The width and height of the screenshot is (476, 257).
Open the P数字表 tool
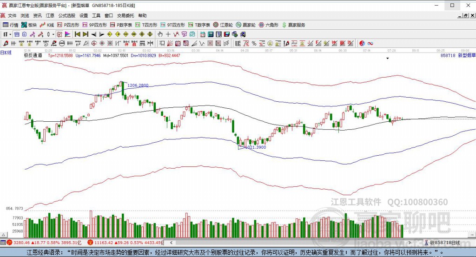[x=121, y=25]
